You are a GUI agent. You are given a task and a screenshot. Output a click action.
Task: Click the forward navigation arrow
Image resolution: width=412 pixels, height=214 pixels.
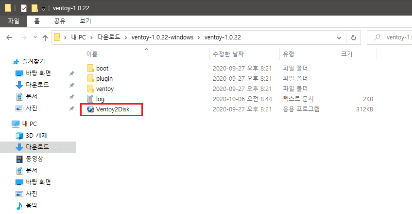pyautogui.click(x=24, y=37)
